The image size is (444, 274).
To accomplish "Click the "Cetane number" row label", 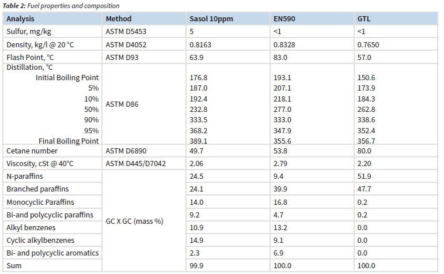I will pos(32,151).
